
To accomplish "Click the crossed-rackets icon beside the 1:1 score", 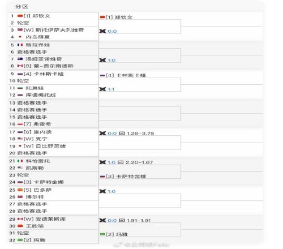I will pyautogui.click(x=102, y=89).
